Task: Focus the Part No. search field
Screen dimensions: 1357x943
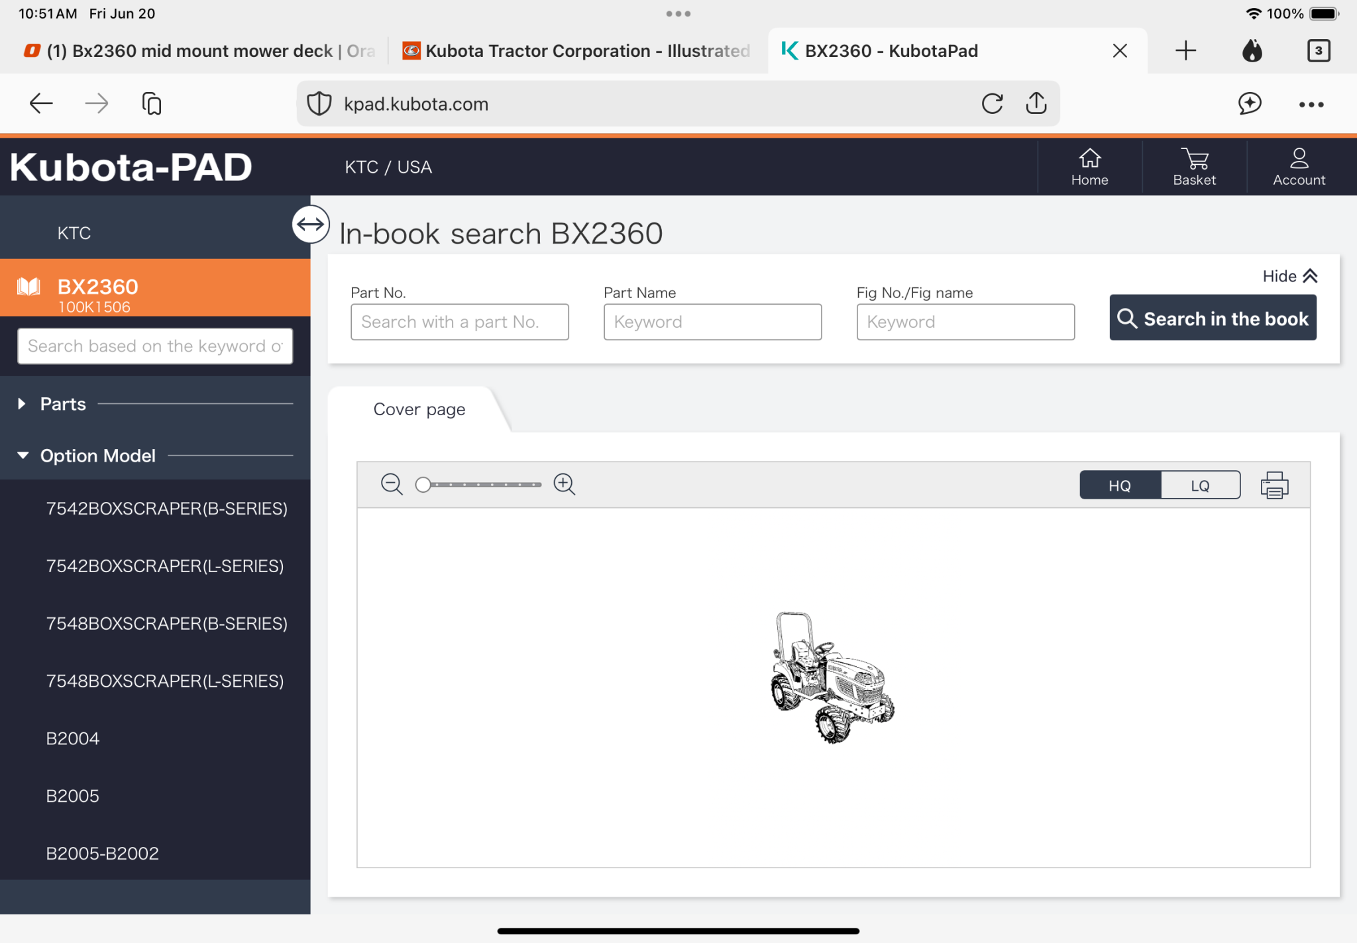Action: tap(459, 322)
